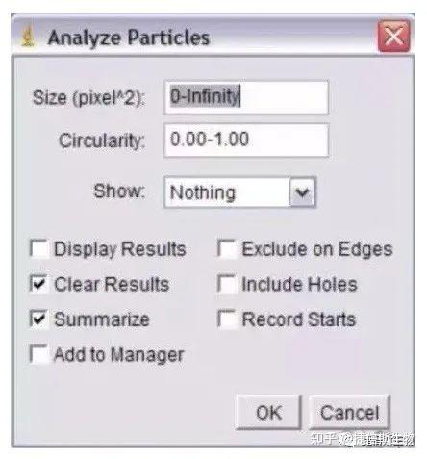427x459 pixels.
Task: Close the Analyze Particles dialog with red X
Action: pos(394,37)
